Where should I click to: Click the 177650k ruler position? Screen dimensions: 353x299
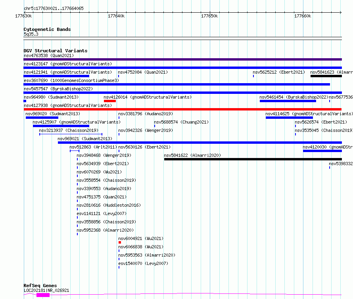[209, 16]
